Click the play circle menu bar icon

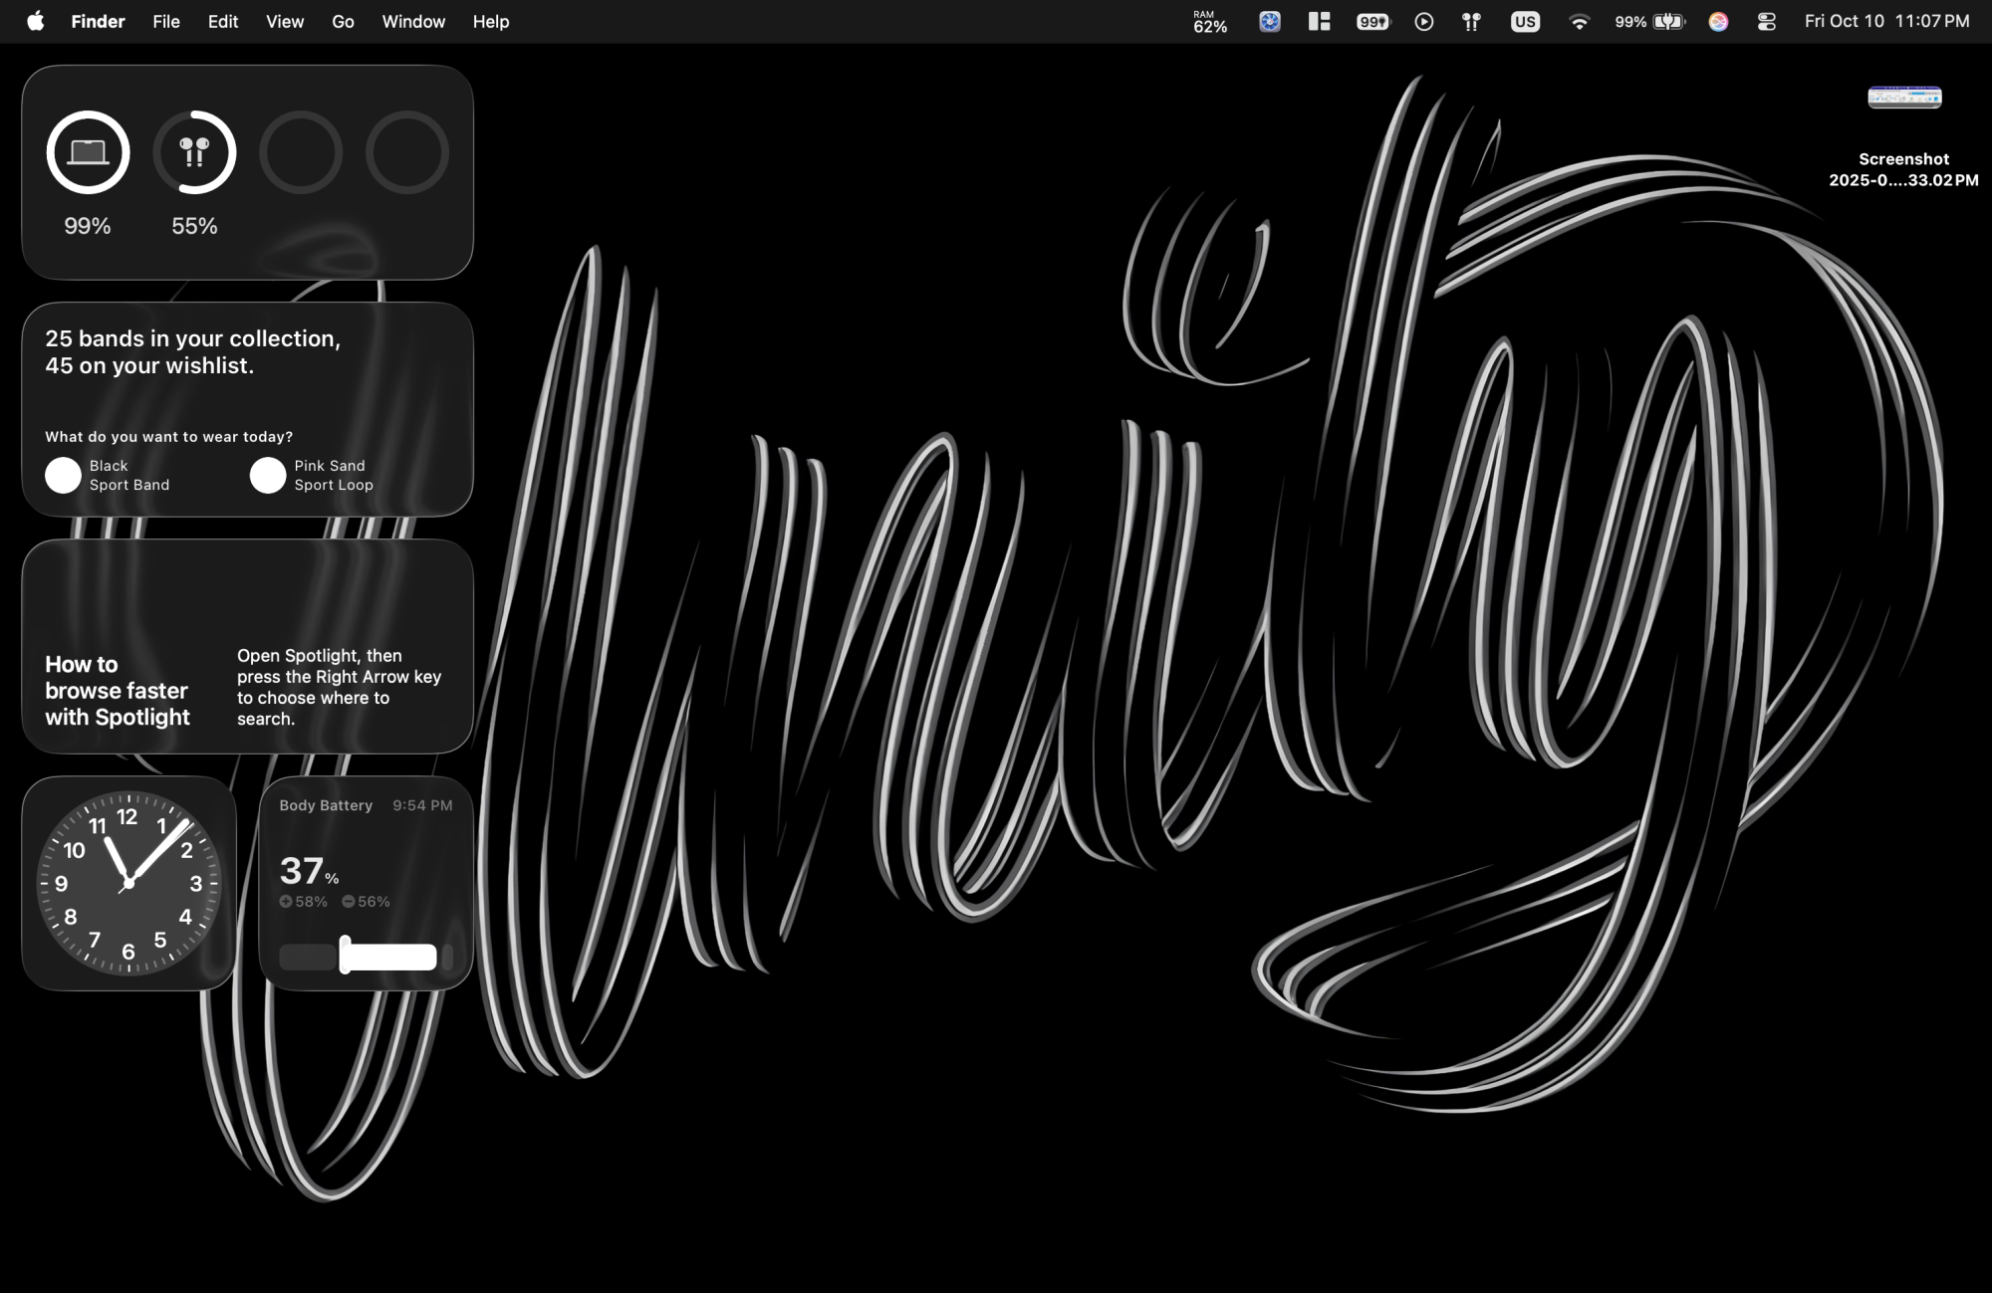point(1424,21)
